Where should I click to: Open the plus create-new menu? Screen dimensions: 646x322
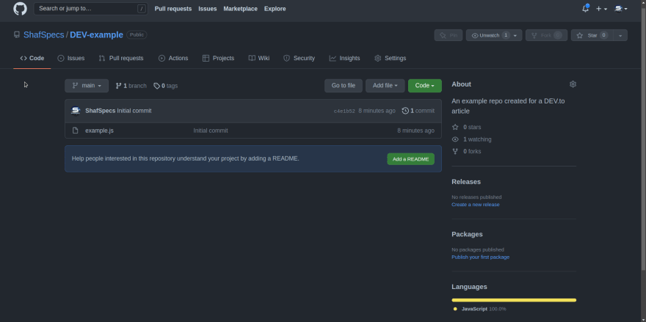click(x=601, y=9)
